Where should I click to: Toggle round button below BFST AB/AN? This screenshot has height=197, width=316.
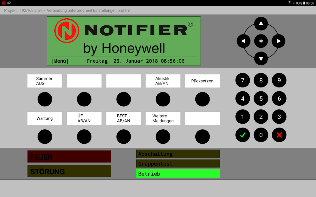pyautogui.click(x=123, y=137)
